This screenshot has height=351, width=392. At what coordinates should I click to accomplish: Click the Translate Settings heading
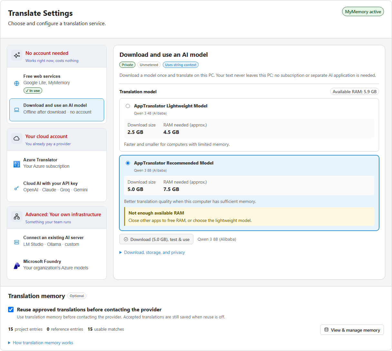[x=40, y=13]
